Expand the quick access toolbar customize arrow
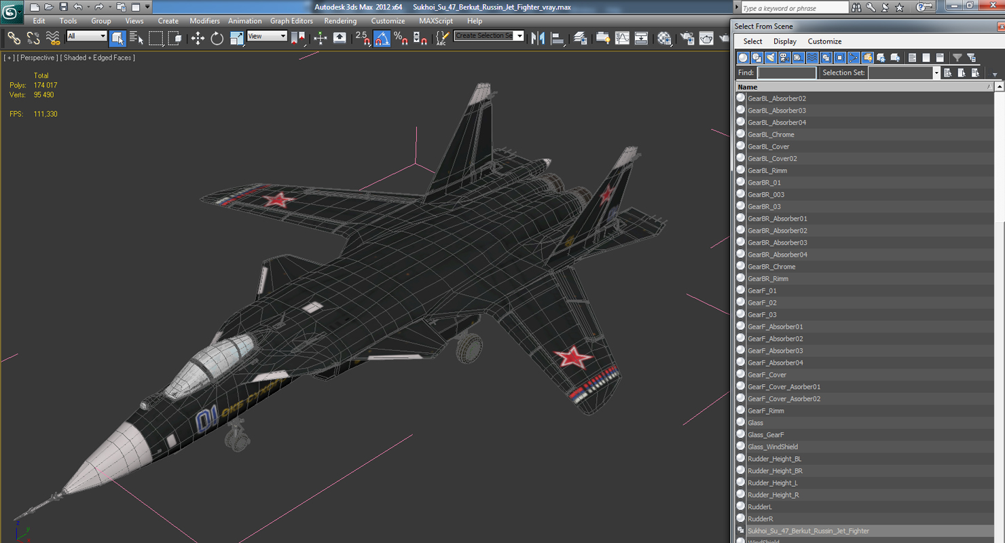 pos(147,7)
